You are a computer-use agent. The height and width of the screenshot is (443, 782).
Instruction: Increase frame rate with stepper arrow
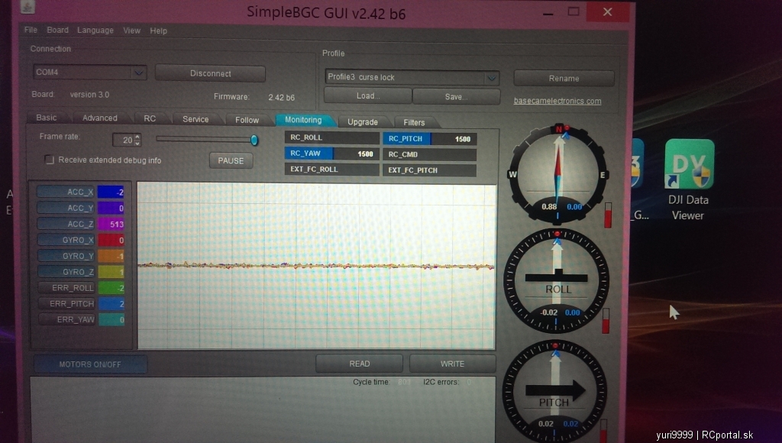[x=137, y=137]
